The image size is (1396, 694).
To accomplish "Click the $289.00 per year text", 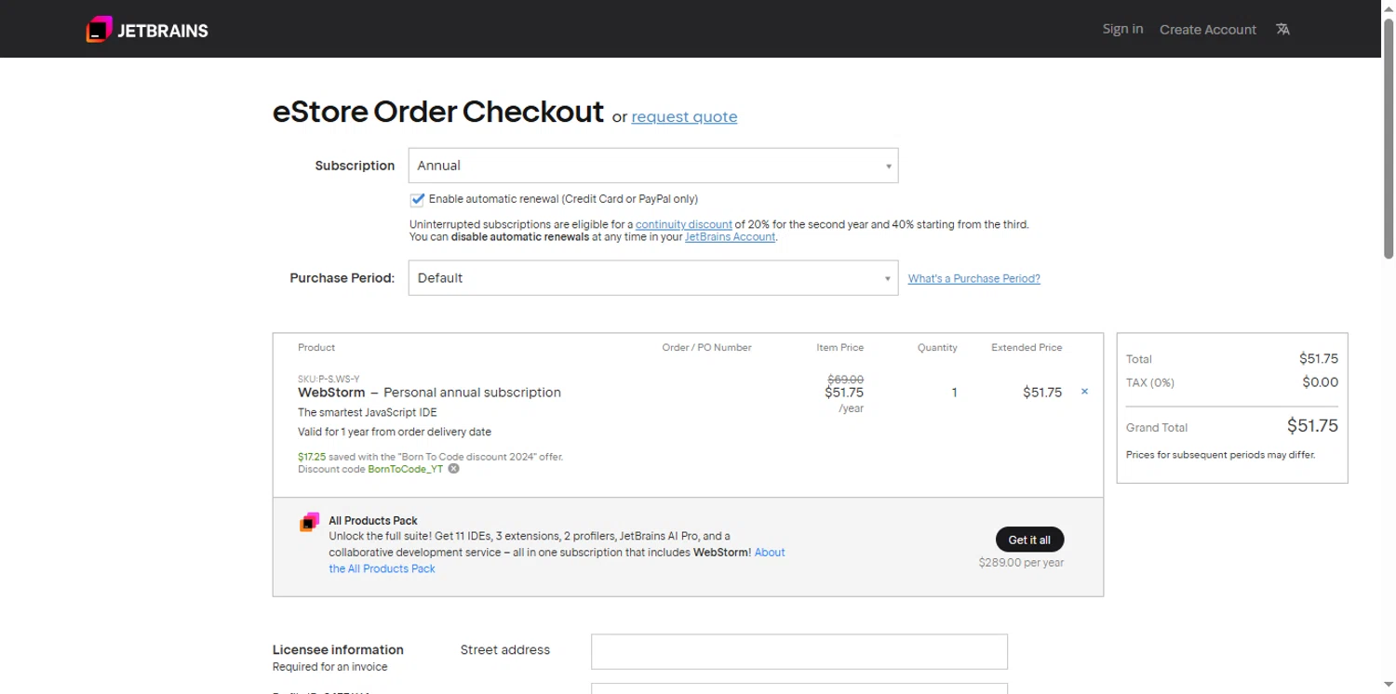I will point(1021,563).
